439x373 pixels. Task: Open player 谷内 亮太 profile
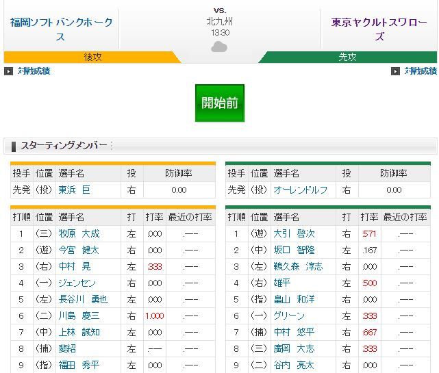(x=294, y=365)
